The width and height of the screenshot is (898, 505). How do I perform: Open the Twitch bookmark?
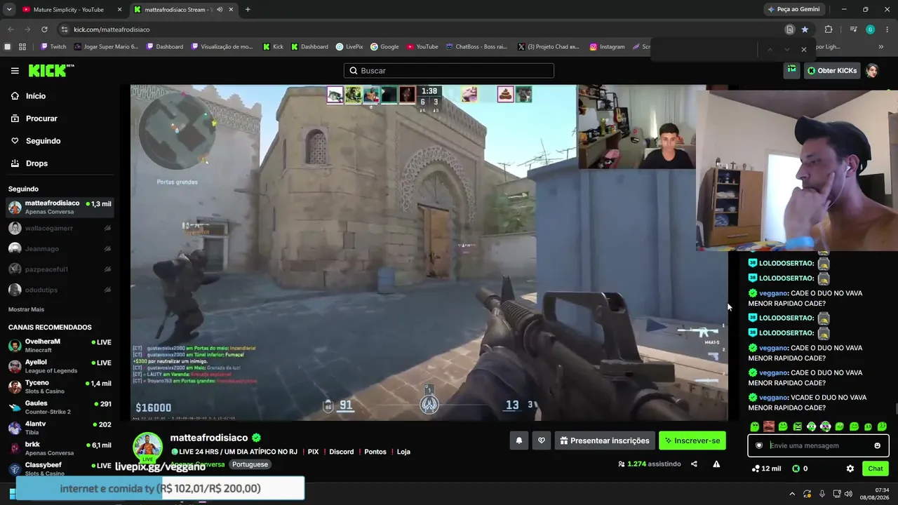pyautogui.click(x=53, y=47)
